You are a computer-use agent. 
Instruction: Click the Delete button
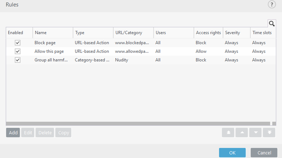[x=45, y=133]
